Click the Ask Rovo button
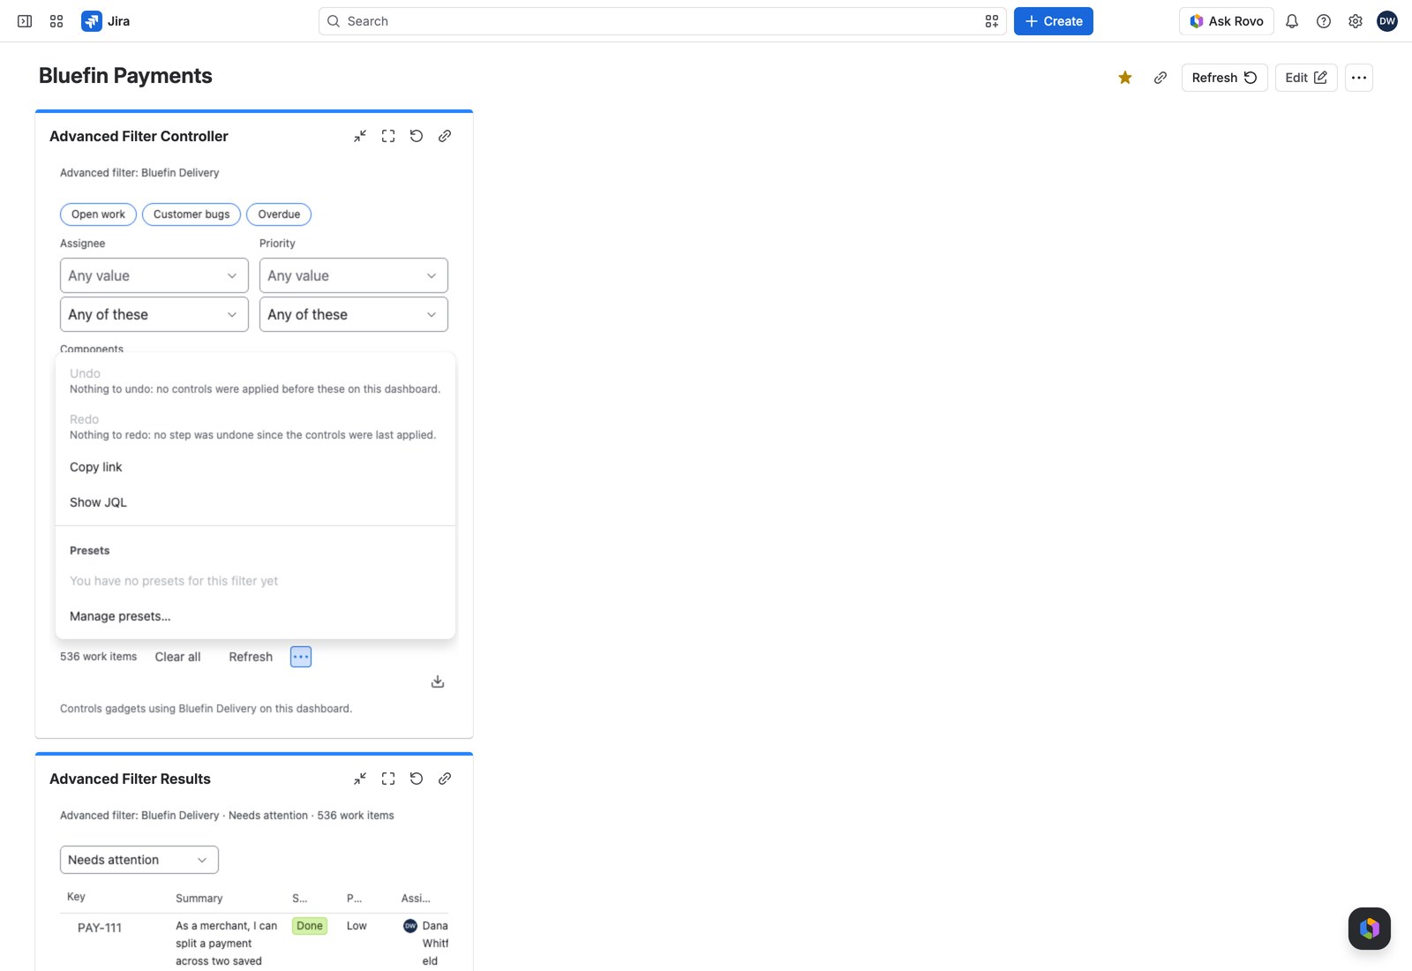Screen dimensions: 1412x971 (1227, 21)
